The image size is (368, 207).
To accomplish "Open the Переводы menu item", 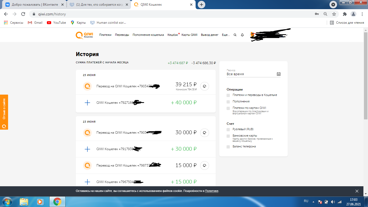I will (122, 35).
